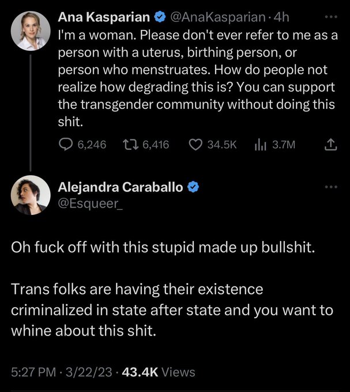Open the view analytics bar-chart icon
Viewport: 350px width, 392px height.
[x=260, y=145]
